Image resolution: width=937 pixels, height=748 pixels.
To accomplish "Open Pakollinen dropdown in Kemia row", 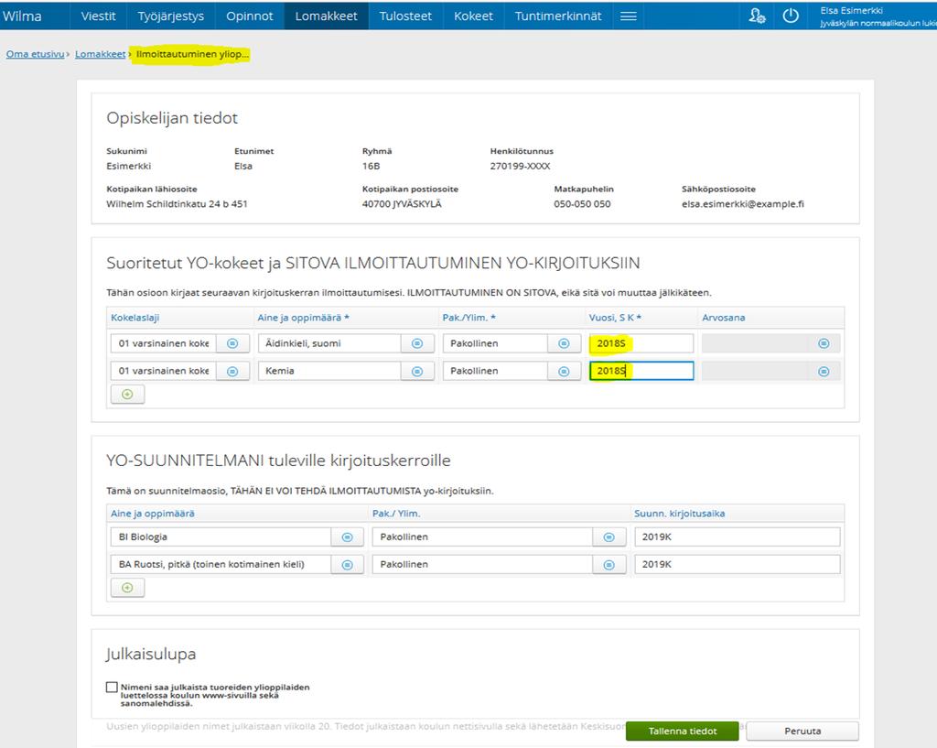I will pyautogui.click(x=564, y=371).
